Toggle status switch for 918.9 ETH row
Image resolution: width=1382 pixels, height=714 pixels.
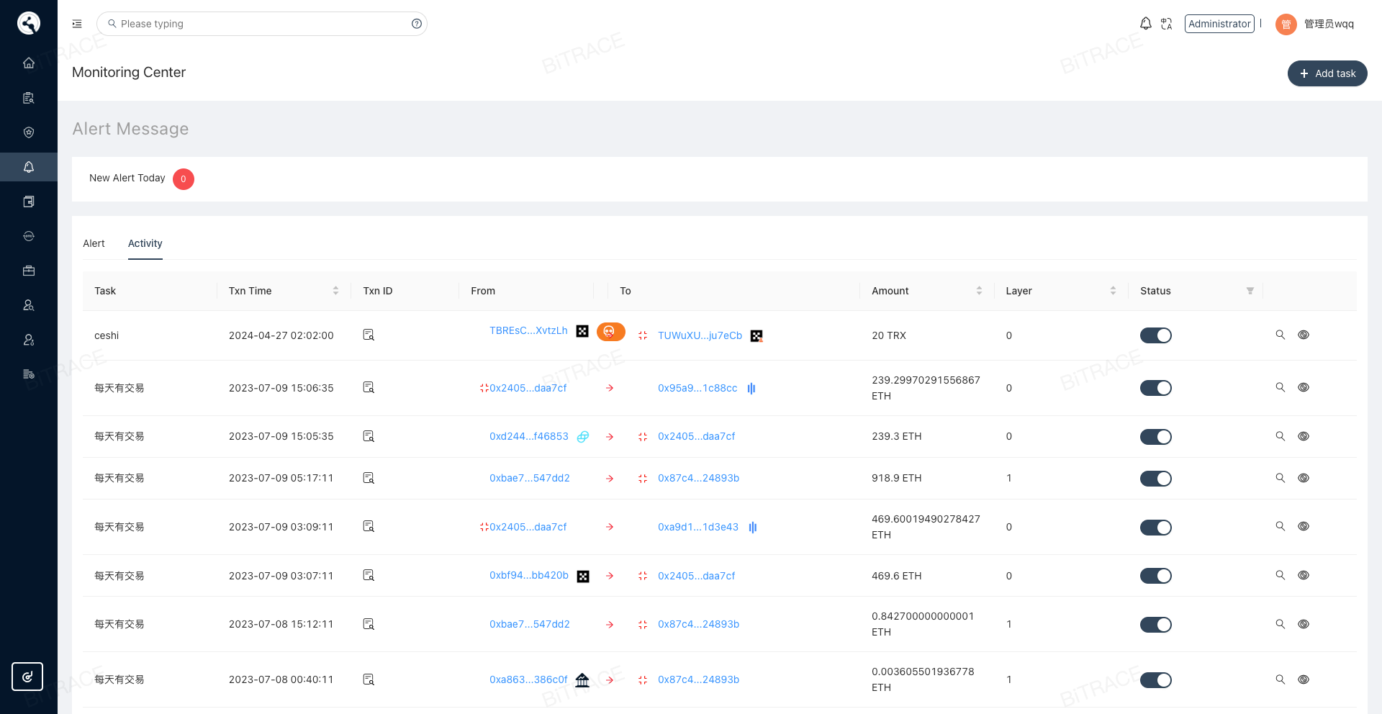pos(1156,479)
